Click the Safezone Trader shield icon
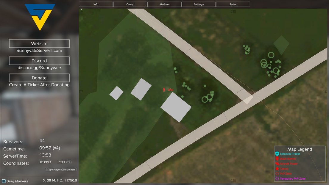The width and height of the screenshot is (329, 185). (277, 154)
